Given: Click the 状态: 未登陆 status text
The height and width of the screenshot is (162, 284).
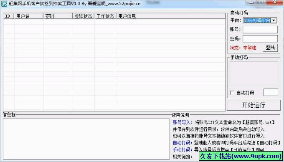Looking at the screenshot, I should [243, 48].
